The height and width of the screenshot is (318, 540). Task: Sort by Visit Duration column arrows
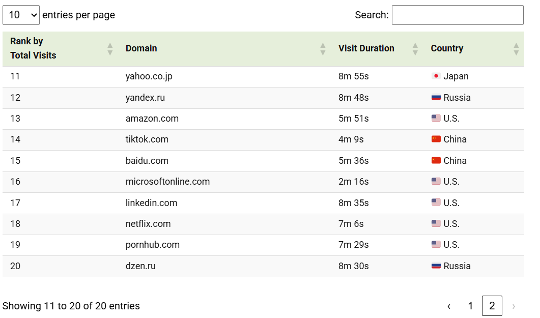[415, 49]
